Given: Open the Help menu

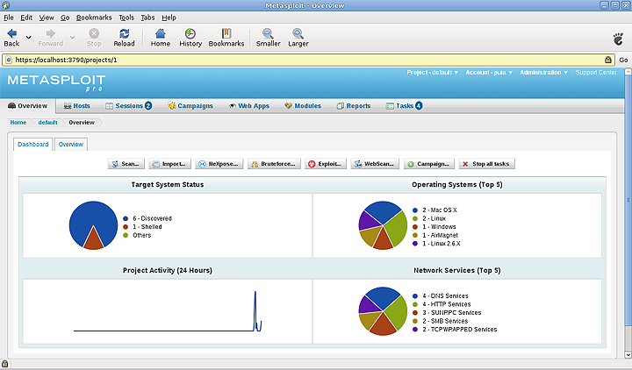Looking at the screenshot, I should pyautogui.click(x=169, y=18).
